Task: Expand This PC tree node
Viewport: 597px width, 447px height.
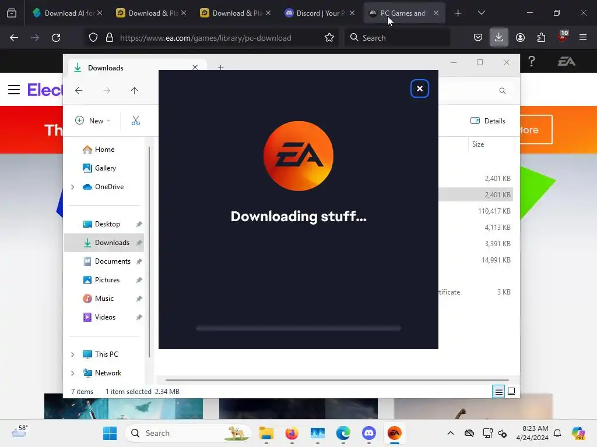Action: coord(73,354)
